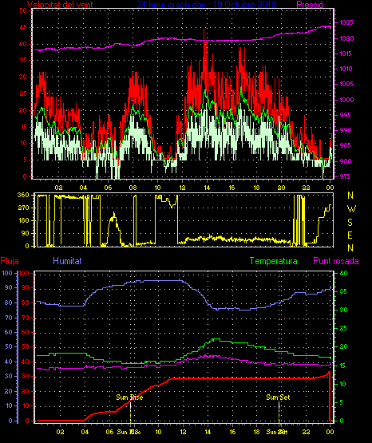This screenshot has width=372, height=443.
Task: Click the "S" compass direction letter
Action: [x=350, y=223]
